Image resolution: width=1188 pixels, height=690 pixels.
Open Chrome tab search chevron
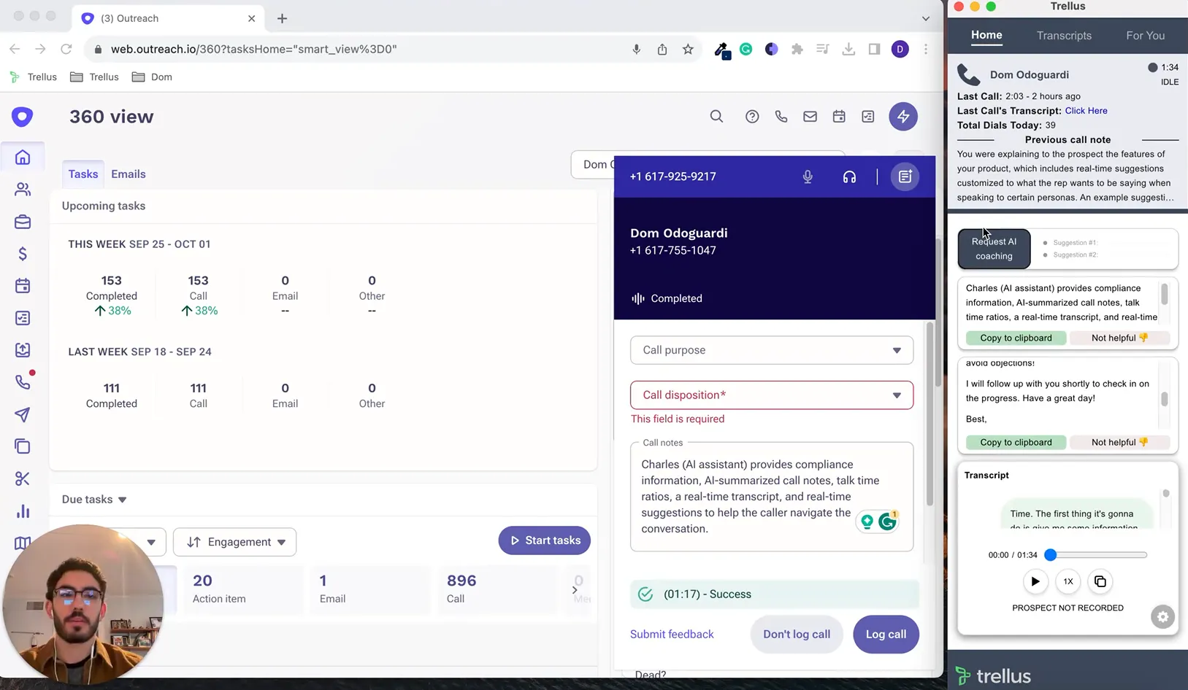[x=925, y=18]
